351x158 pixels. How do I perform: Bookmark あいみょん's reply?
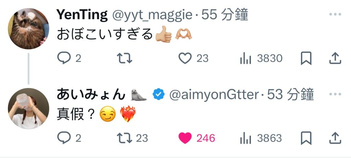(306, 138)
